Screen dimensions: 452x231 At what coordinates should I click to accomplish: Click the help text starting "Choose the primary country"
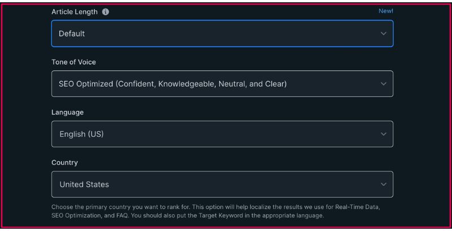pos(215,207)
